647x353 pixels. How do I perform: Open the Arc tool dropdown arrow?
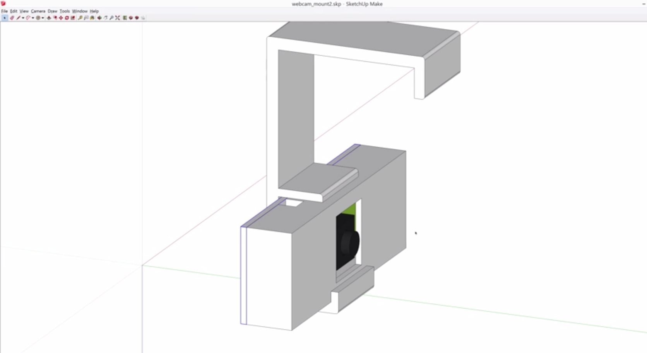pyautogui.click(x=33, y=18)
